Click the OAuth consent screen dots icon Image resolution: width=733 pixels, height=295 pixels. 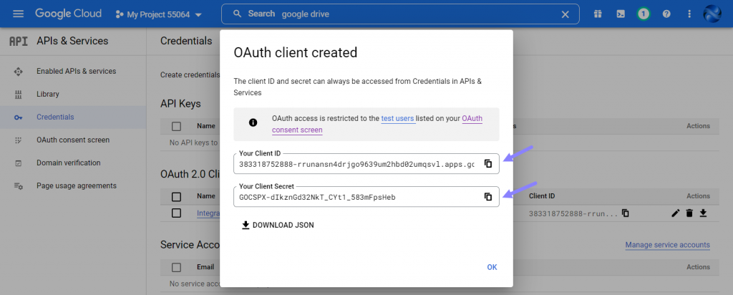click(18, 140)
